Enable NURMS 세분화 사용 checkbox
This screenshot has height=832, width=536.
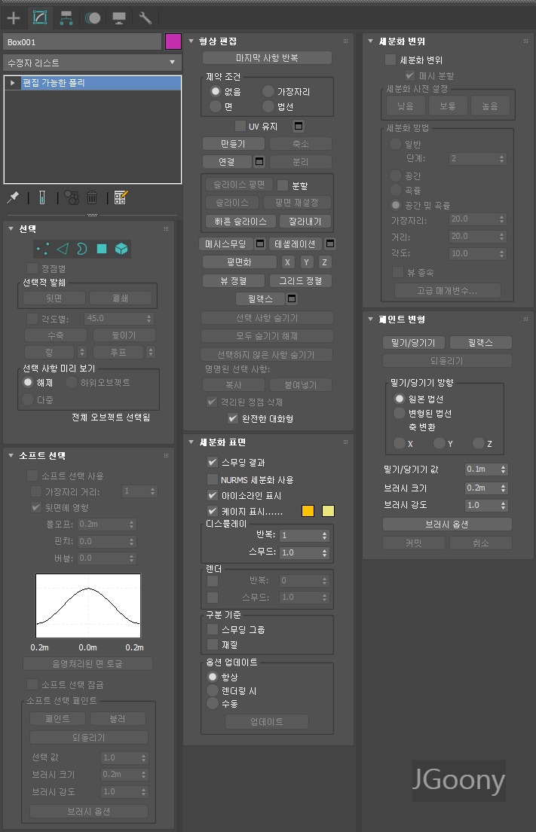[213, 479]
